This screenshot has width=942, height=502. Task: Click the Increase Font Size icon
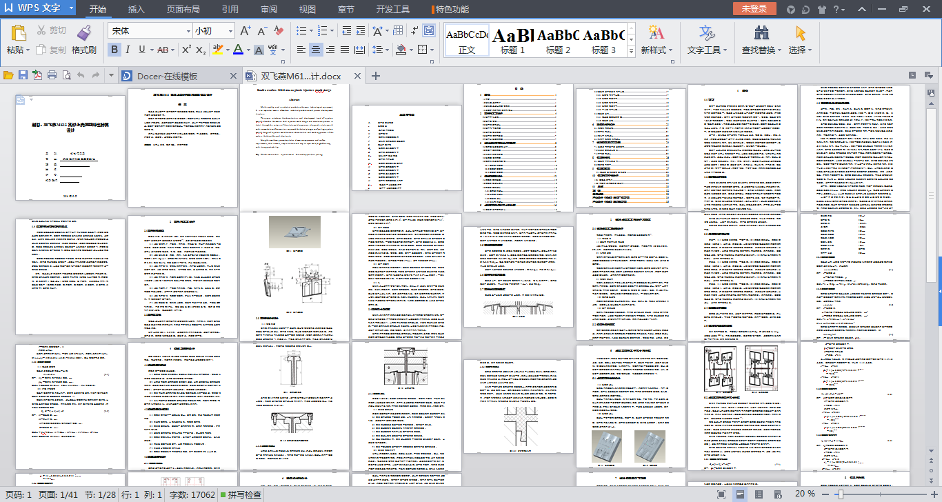coord(245,31)
